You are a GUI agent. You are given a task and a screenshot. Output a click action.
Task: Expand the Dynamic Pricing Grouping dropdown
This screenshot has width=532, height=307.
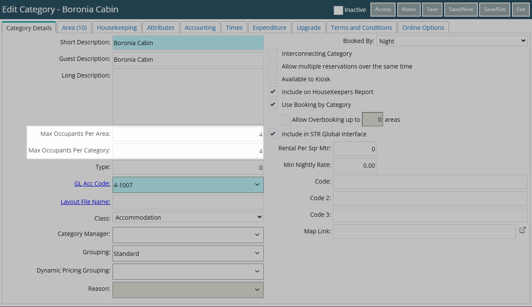(x=188, y=272)
